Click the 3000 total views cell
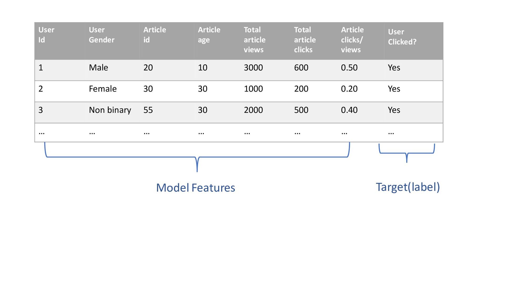Viewport: 505px width, 284px height. (265, 70)
